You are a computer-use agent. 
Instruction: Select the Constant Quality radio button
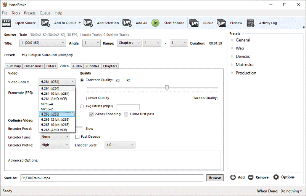click(x=82, y=80)
